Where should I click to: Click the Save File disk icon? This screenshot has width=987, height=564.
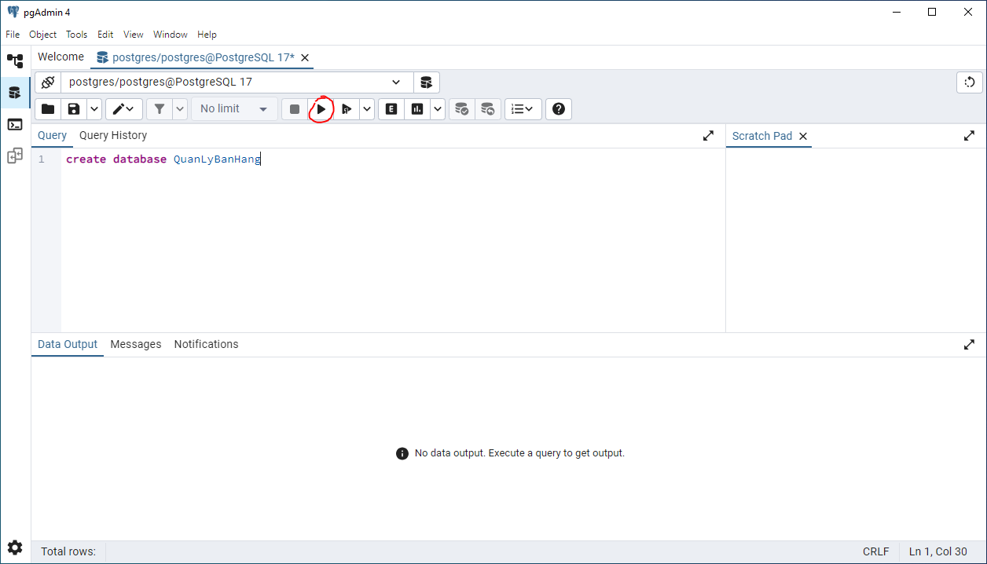74,109
